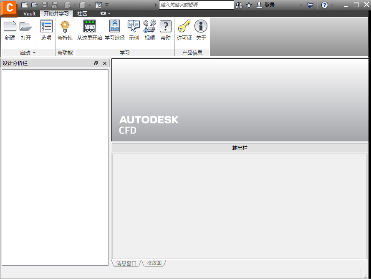Click the list selection icon in quick access toolbar

pos(98,5)
